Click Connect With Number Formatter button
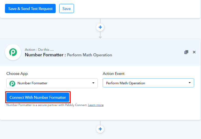Image resolution: width=201 pixels, height=139 pixels. click(x=38, y=97)
